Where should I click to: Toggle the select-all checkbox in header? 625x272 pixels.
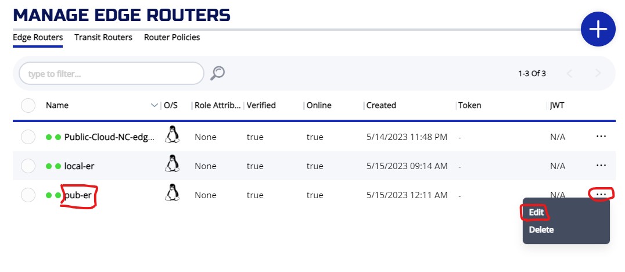(28, 105)
